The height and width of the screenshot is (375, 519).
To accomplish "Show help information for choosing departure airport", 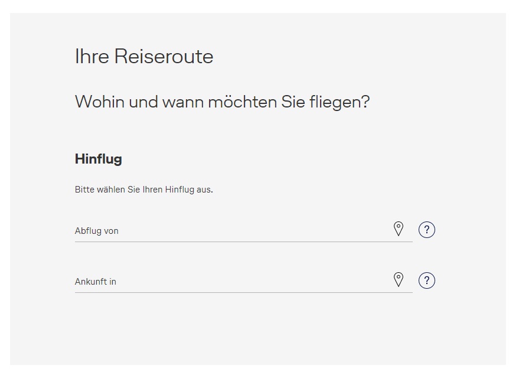I will pyautogui.click(x=426, y=230).
